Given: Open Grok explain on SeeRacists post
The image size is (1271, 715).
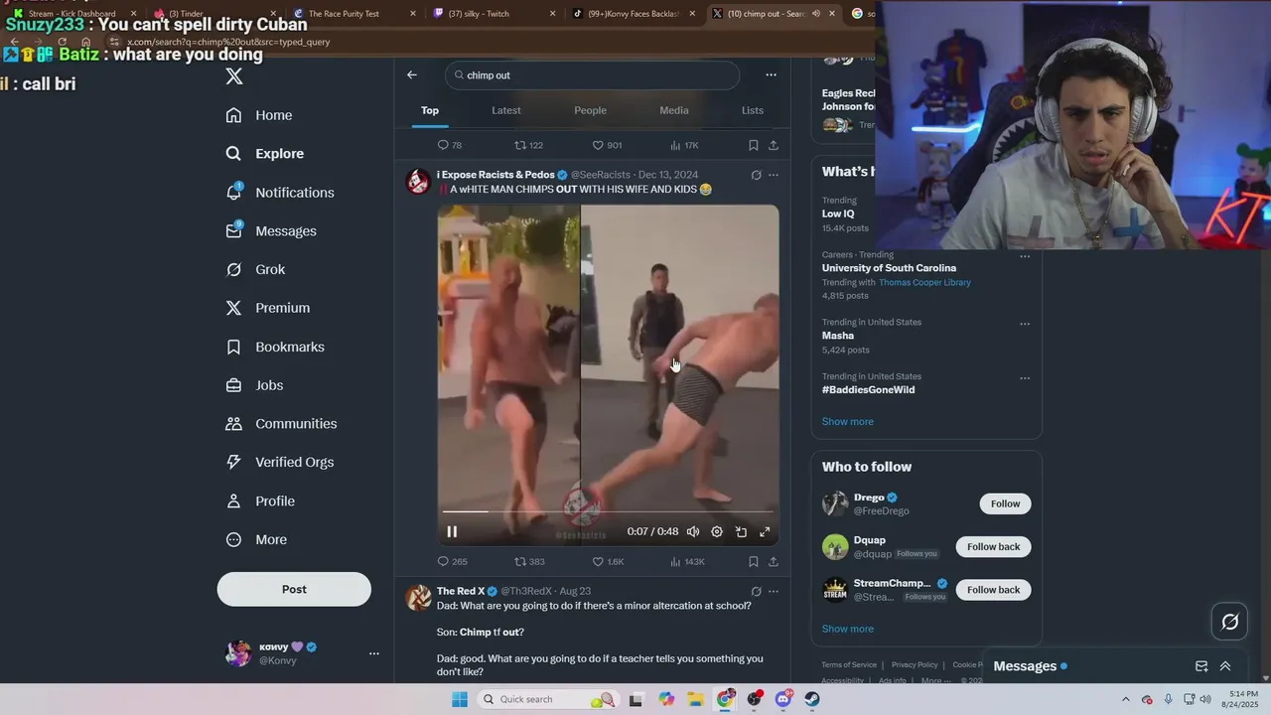Looking at the screenshot, I should click(x=756, y=175).
